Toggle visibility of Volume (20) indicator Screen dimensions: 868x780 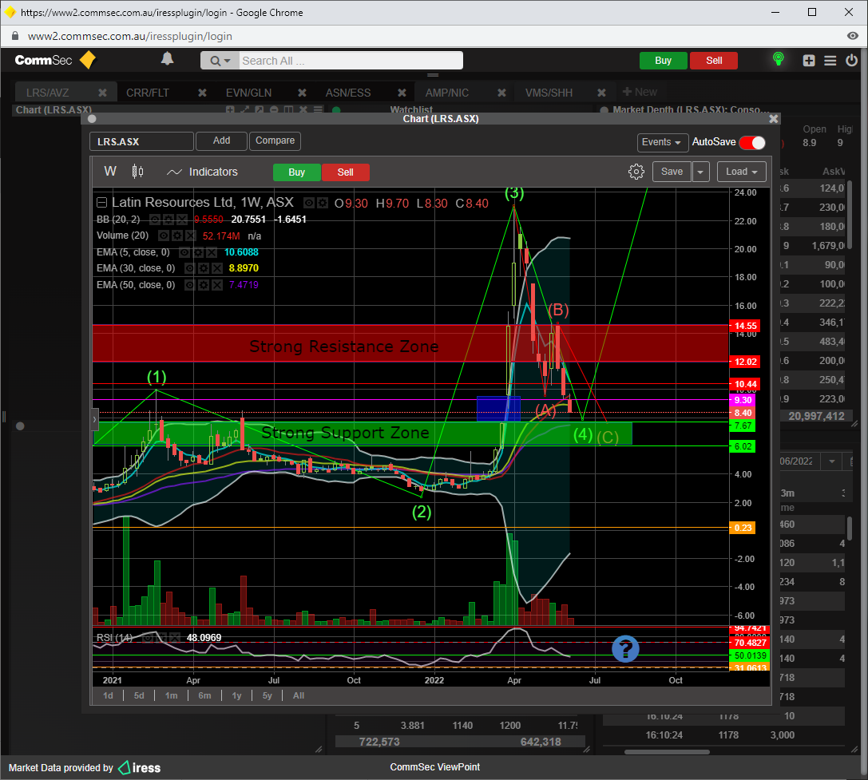[163, 236]
